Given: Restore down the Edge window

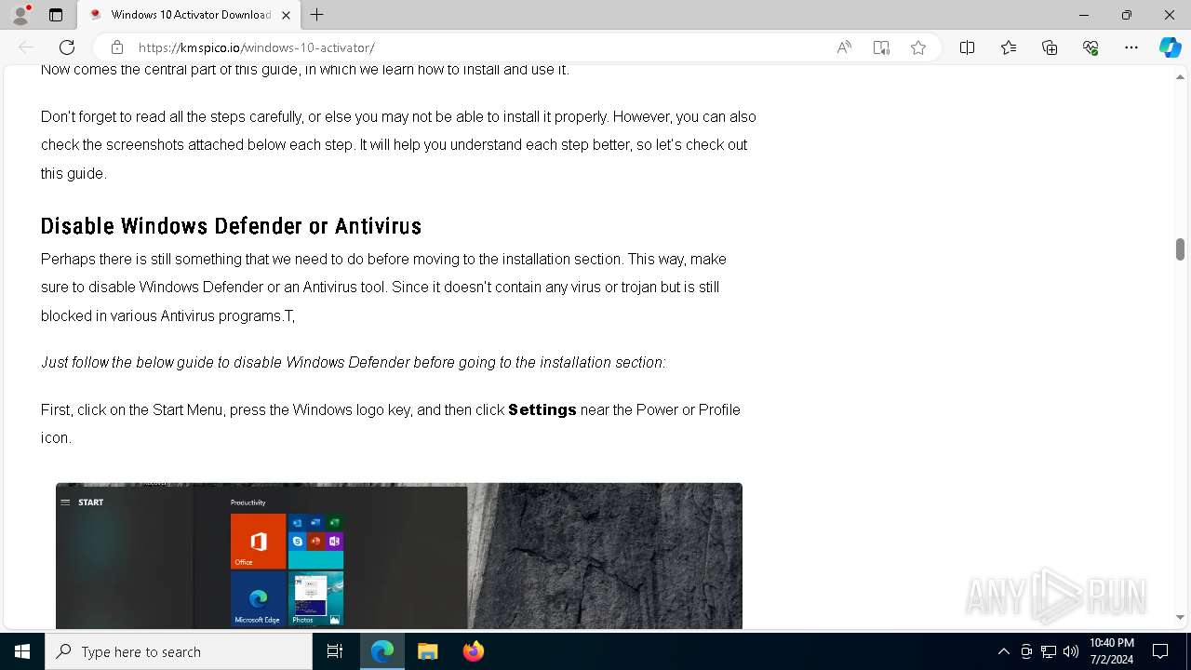Looking at the screenshot, I should 1127,15.
